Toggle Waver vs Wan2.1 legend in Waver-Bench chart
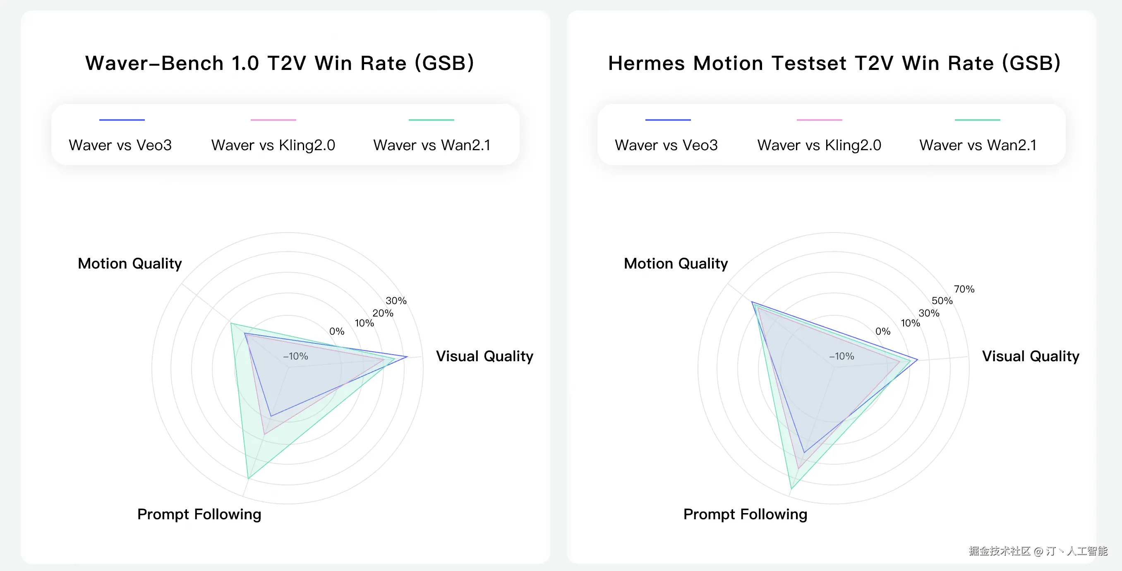The height and width of the screenshot is (571, 1122). 432,145
